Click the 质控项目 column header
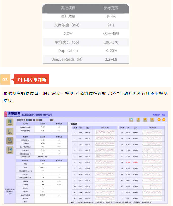 pos(68,8)
